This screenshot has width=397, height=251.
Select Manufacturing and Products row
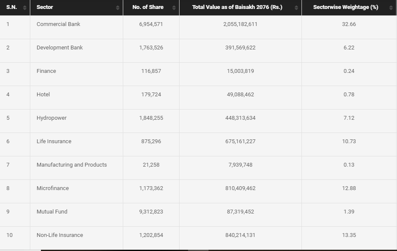point(198,168)
